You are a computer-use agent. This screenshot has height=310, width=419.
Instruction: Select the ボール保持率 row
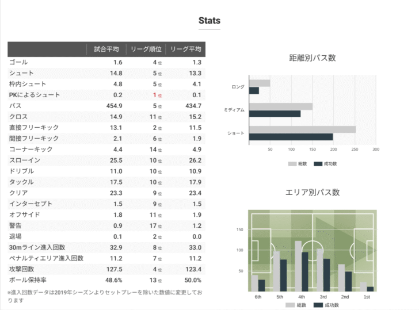click(x=106, y=280)
